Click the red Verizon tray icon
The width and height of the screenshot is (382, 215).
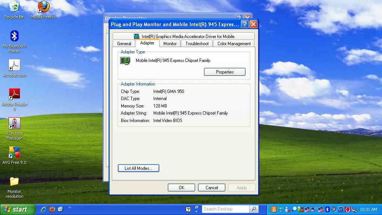click(348, 209)
